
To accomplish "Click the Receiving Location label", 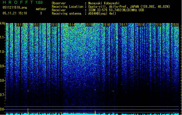I will (67, 7).
